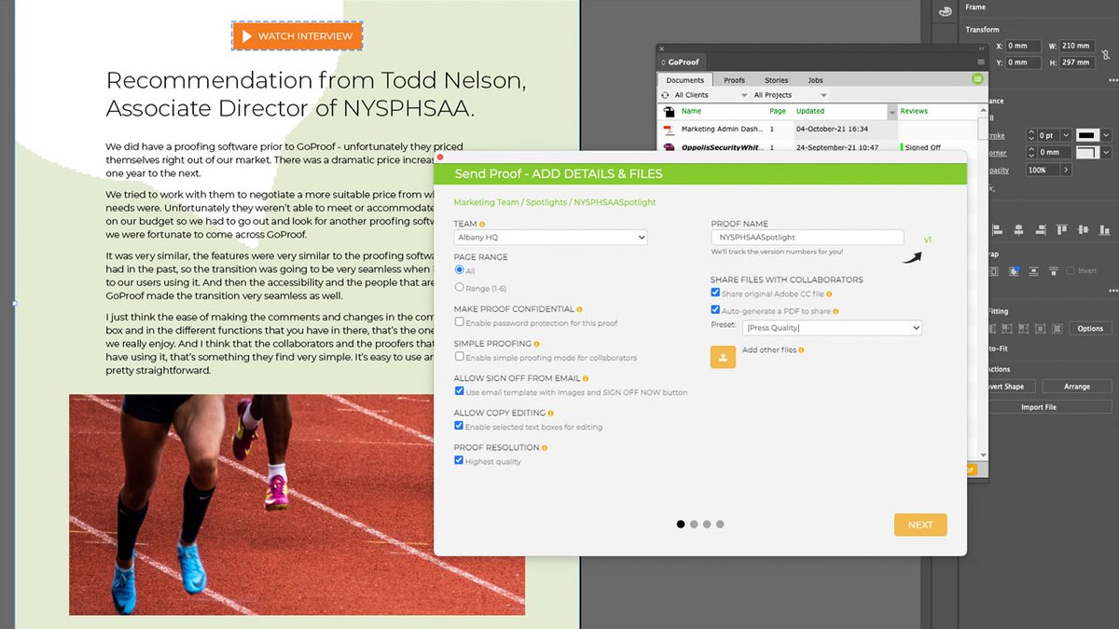Viewport: 1119px width, 629px height.
Task: Sort list by Name column header
Action: (x=691, y=111)
